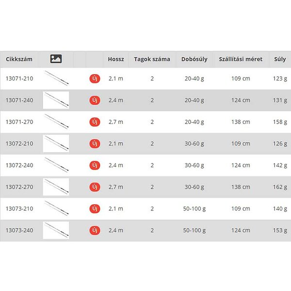Select article number 13072-240
291x291 pixels.
click(x=19, y=165)
